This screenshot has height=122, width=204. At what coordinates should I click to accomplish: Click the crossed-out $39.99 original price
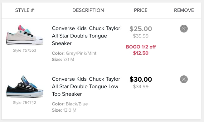click(x=141, y=36)
